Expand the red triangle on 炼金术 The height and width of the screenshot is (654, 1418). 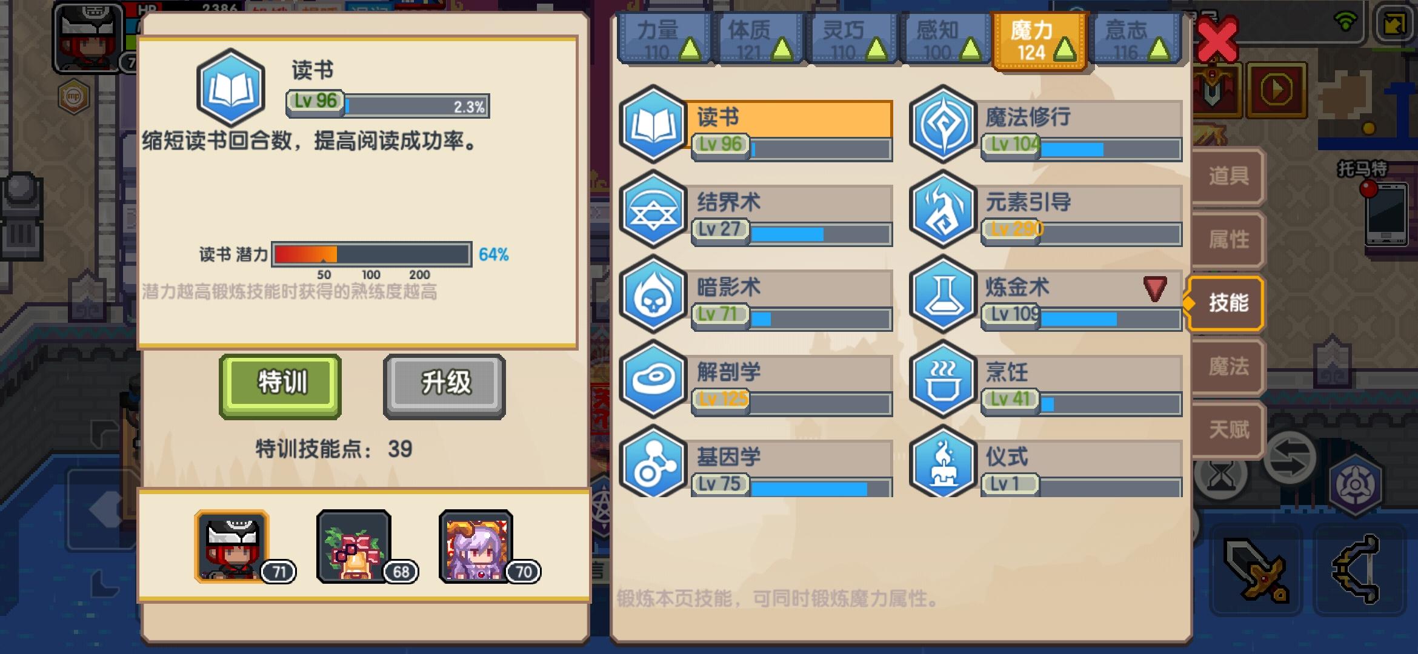tap(1155, 289)
